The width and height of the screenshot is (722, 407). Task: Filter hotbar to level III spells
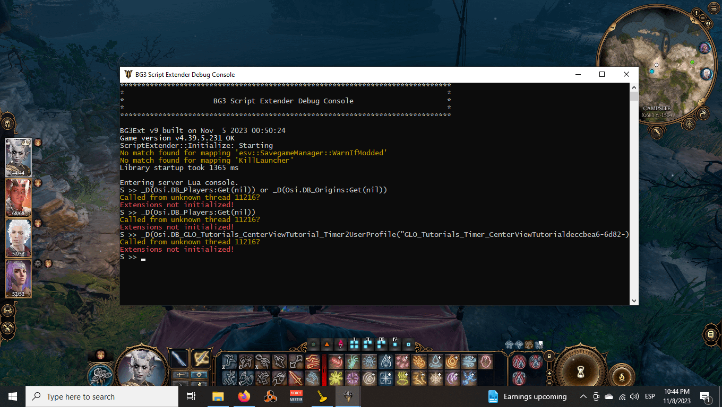381,344
